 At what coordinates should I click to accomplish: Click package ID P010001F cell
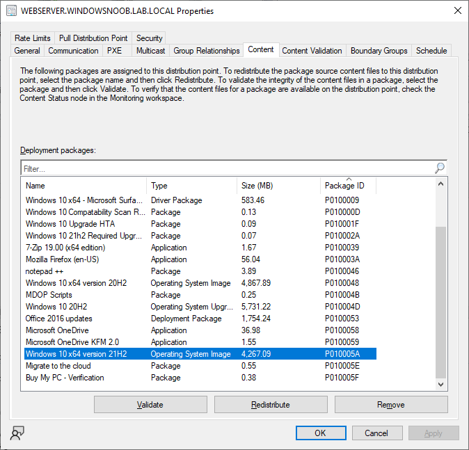[x=342, y=224]
